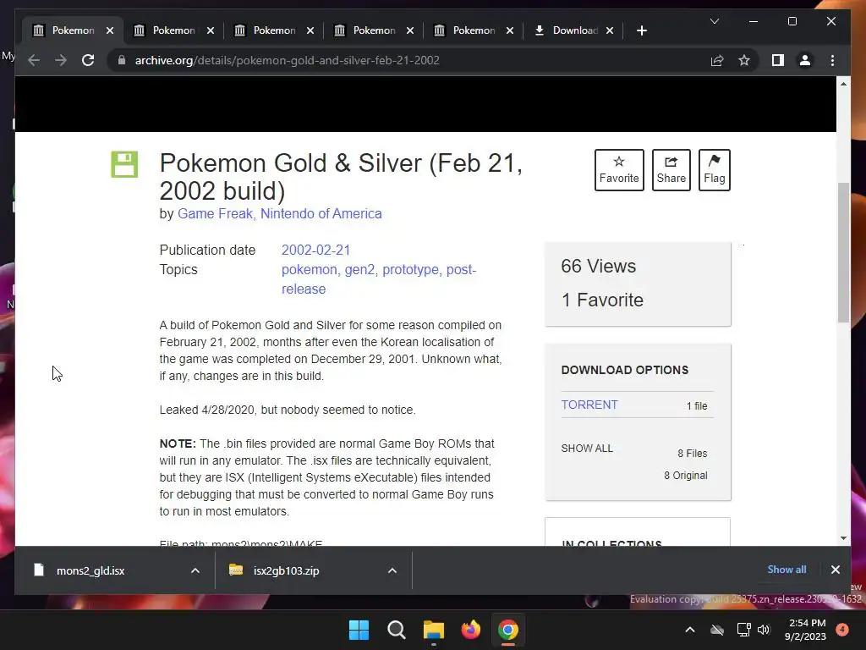Show all downloads
This screenshot has height=650, width=866.
click(x=787, y=570)
